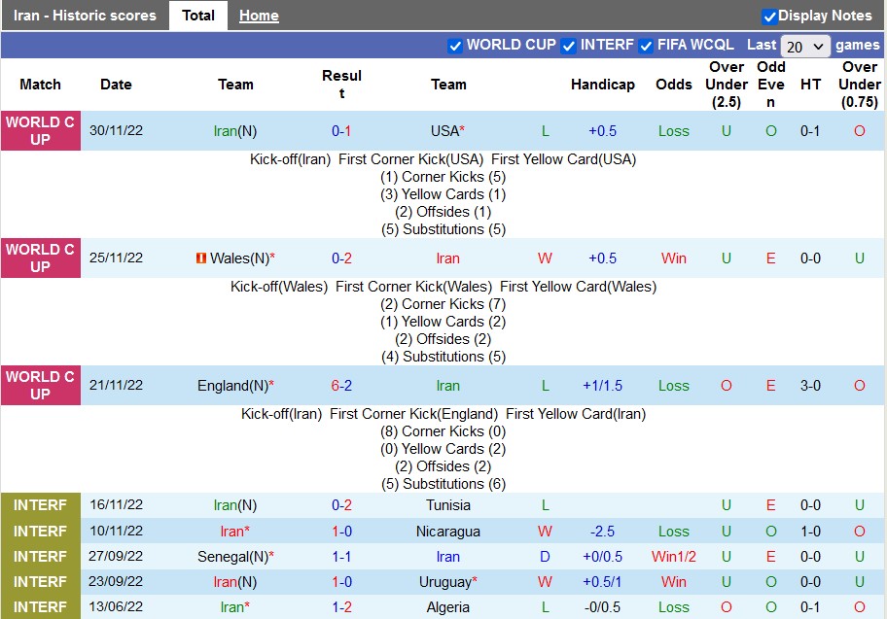This screenshot has width=887, height=619.
Task: Click the 6-2 England vs Iran score
Action: (x=341, y=386)
